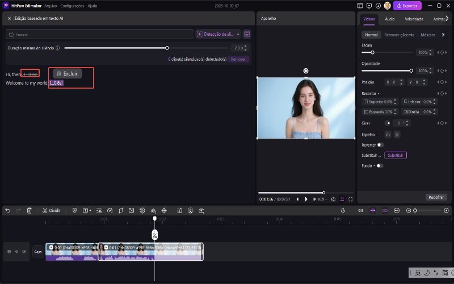Click the Dividir scissors tool
Screen dimensions: 454x284
(x=51, y=210)
